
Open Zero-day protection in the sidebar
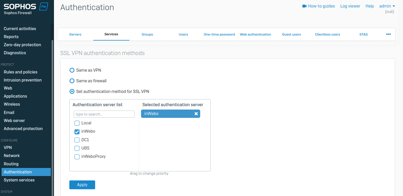coord(22,45)
